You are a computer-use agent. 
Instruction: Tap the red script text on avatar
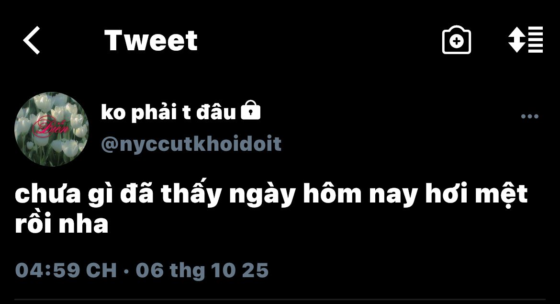coord(51,127)
